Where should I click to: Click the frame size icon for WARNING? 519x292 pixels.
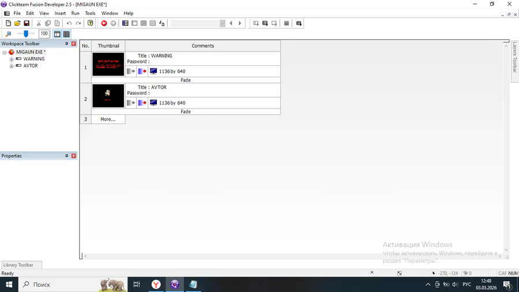point(153,71)
